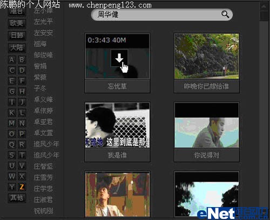270x220 pixels.
Task: Click the 你说得对 song title label
Action: point(207,155)
